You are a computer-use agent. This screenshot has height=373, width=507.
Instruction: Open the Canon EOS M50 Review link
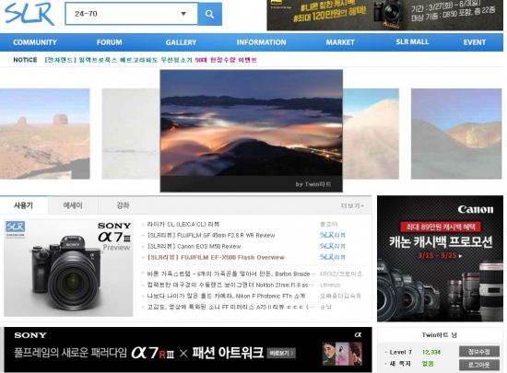point(194,247)
